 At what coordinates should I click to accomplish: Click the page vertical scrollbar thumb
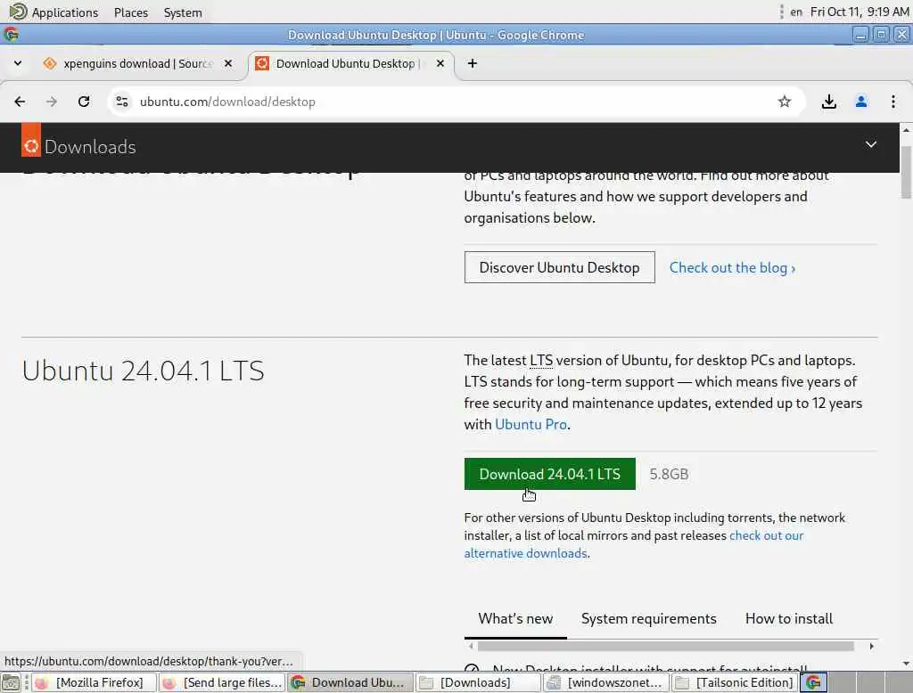pos(906,172)
